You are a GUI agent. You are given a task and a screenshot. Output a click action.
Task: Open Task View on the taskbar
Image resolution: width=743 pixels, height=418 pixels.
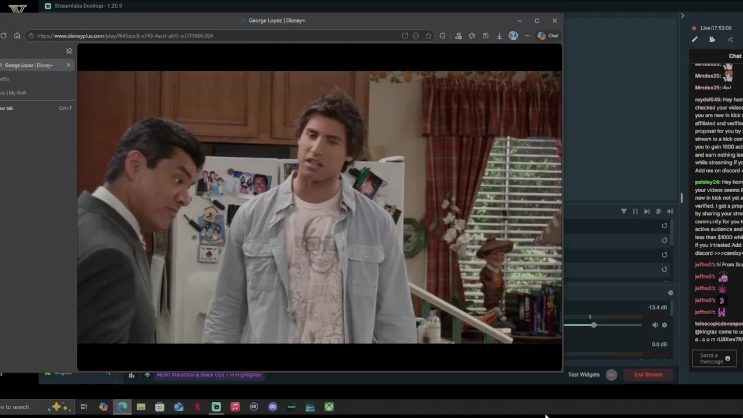pos(84,407)
